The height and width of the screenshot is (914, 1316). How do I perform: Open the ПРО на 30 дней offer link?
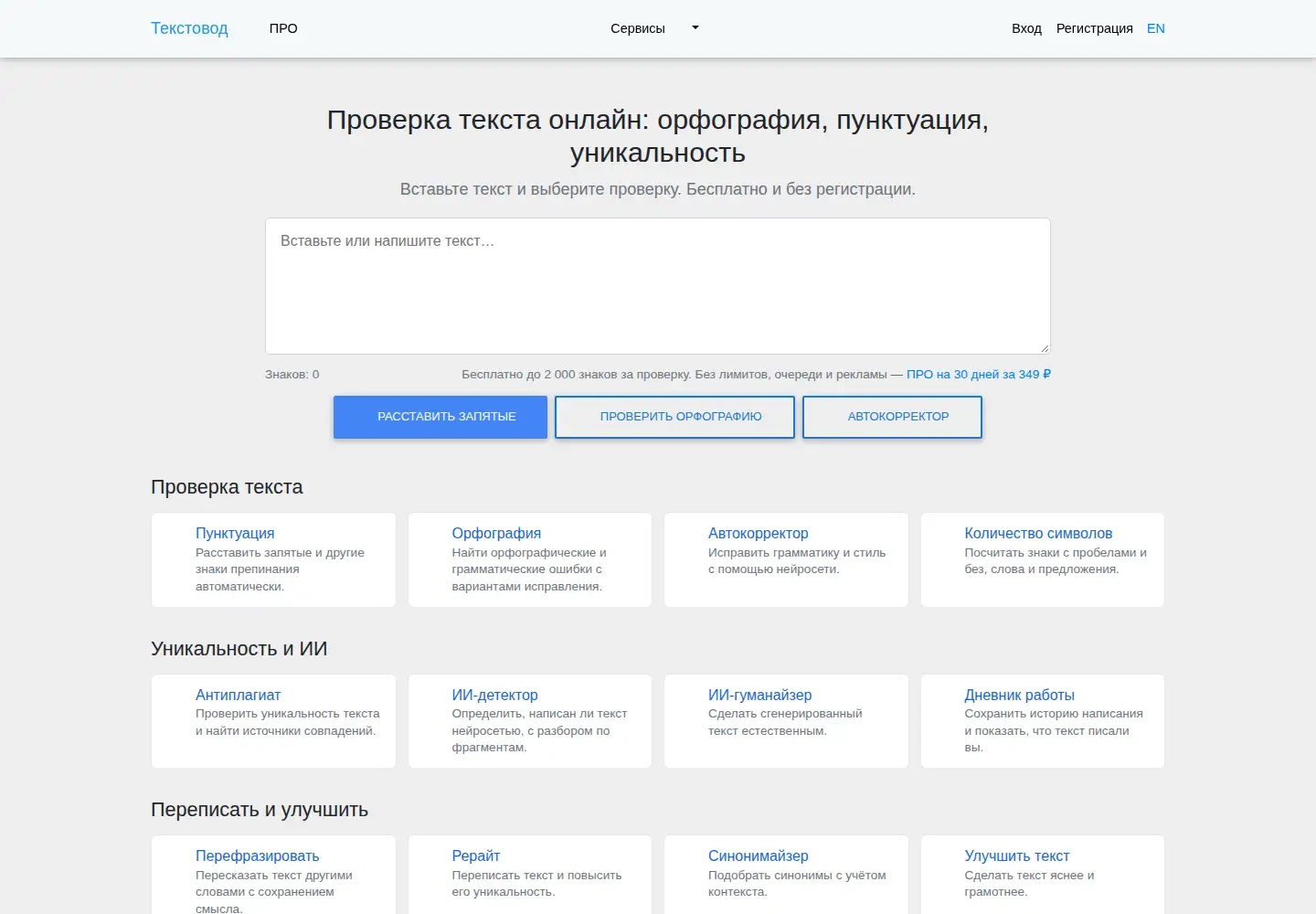pos(979,375)
